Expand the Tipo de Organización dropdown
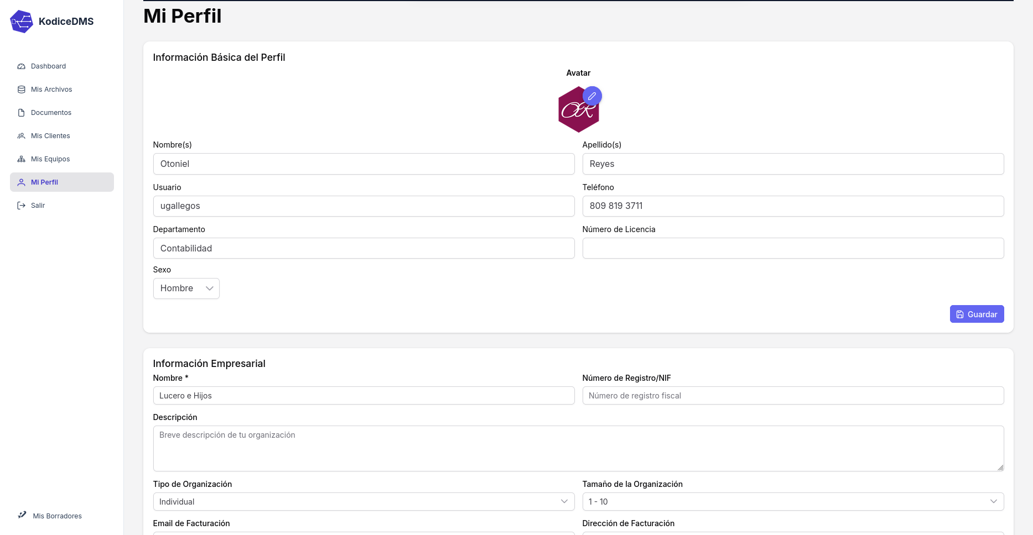The height and width of the screenshot is (535, 1033). tap(364, 502)
